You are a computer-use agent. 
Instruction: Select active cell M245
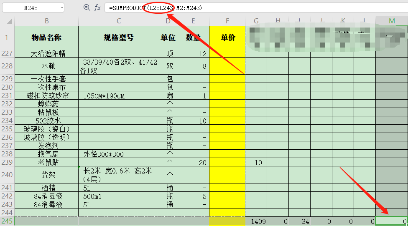[392, 221]
